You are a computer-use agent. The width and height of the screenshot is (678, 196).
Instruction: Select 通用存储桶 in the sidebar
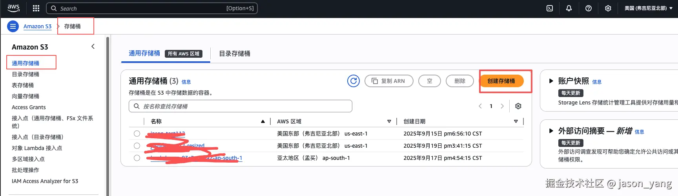pos(26,63)
